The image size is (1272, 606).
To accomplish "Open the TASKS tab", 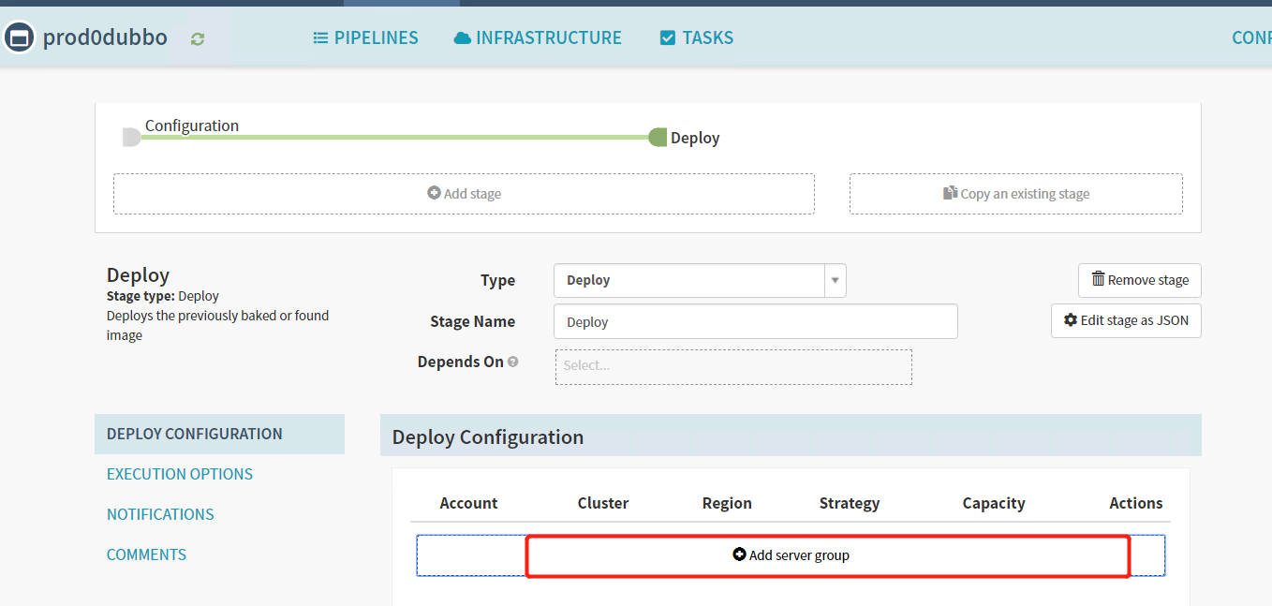I will coord(697,38).
